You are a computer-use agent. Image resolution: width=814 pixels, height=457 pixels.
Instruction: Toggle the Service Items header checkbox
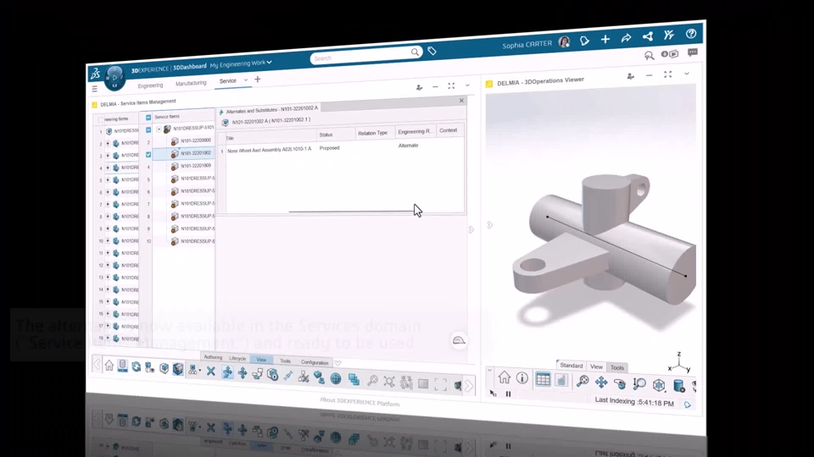tap(148, 118)
